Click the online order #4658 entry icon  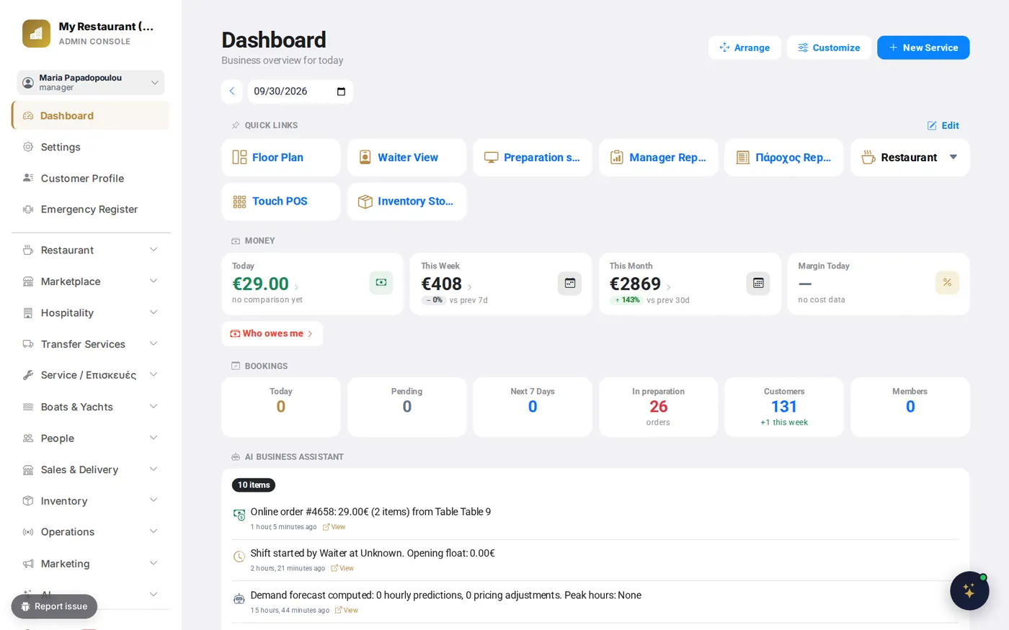pos(239,515)
